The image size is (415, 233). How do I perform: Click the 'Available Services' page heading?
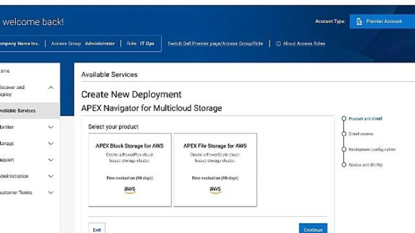click(x=109, y=75)
